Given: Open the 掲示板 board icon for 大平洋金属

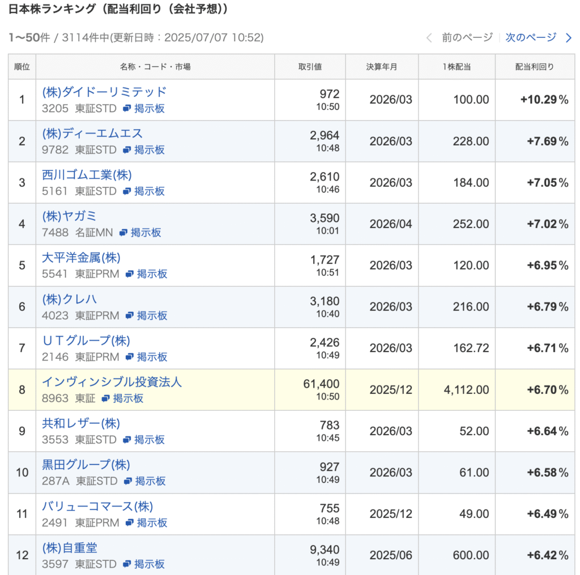Looking at the screenshot, I should point(130,274).
